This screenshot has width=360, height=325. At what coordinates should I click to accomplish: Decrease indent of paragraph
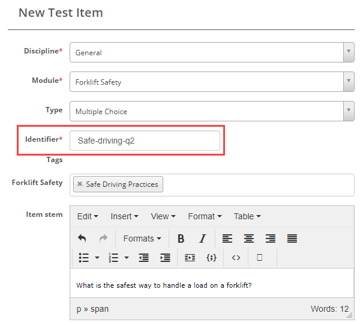tap(143, 257)
